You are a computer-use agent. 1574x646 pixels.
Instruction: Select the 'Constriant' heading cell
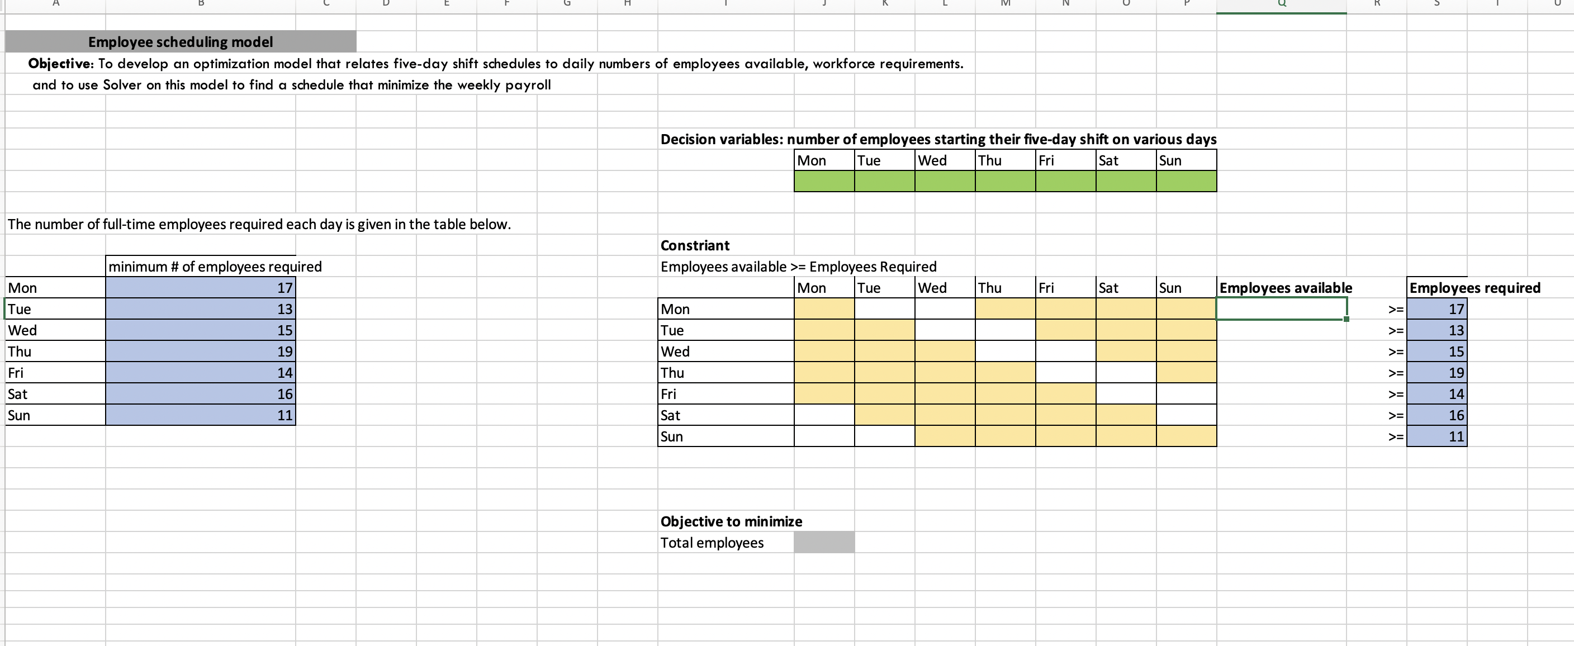(695, 245)
